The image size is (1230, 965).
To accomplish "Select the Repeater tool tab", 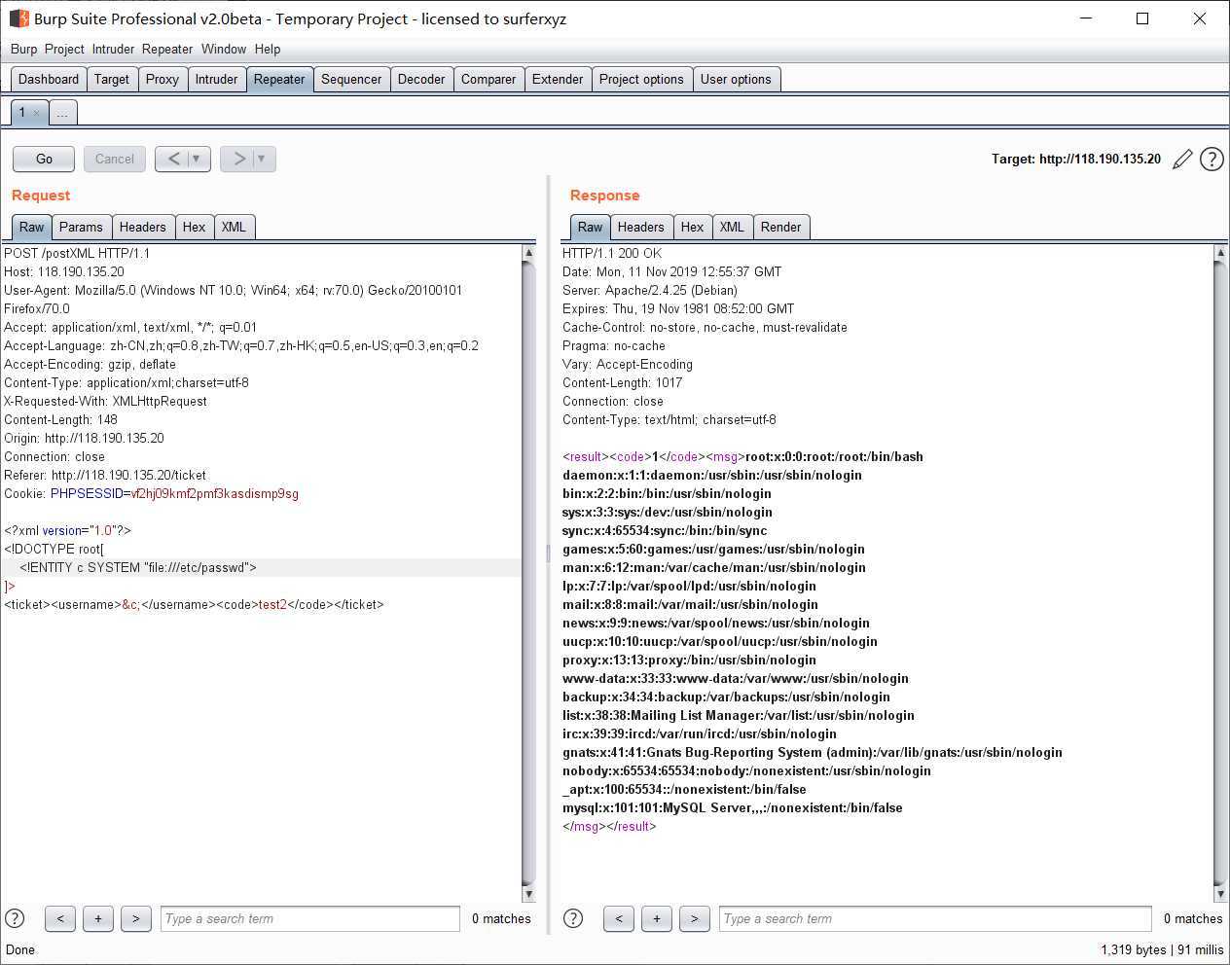I will point(279,79).
